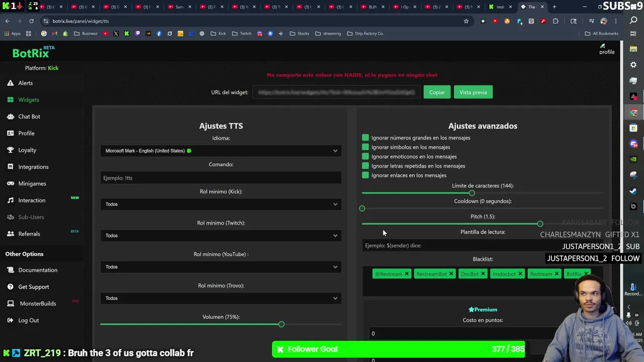This screenshot has width=644, height=362.
Task: Open the X (Twitter) bookmark icon
Action: click(116, 34)
